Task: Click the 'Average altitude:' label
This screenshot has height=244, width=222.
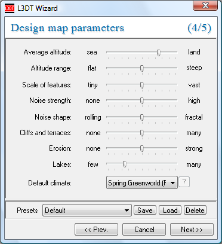Action: point(48,52)
